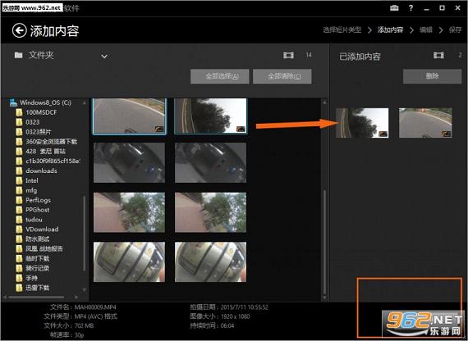The height and width of the screenshot is (341, 468).
Task: Click the 删除 button
Action: [432, 76]
